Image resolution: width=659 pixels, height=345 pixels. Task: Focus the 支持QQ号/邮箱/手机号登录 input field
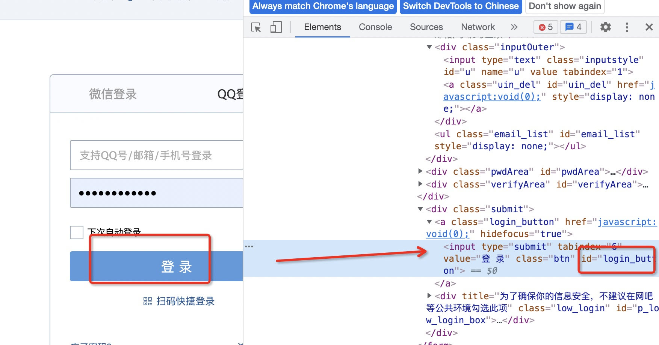tap(156, 155)
